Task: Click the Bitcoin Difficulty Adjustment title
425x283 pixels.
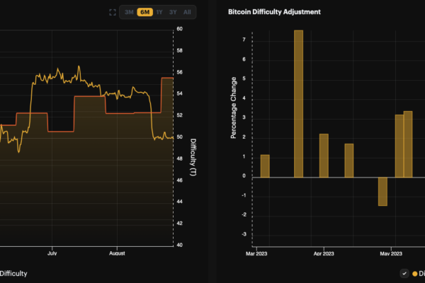Action: (x=274, y=12)
